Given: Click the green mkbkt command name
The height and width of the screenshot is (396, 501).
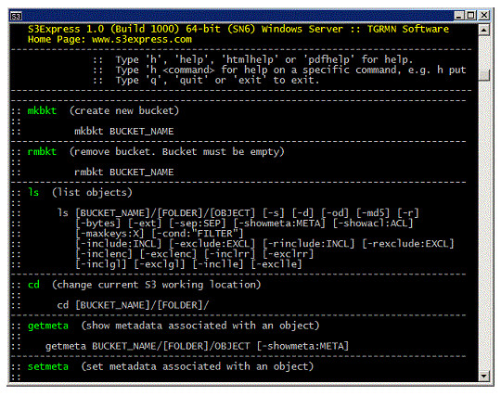Looking at the screenshot, I should 42,110.
